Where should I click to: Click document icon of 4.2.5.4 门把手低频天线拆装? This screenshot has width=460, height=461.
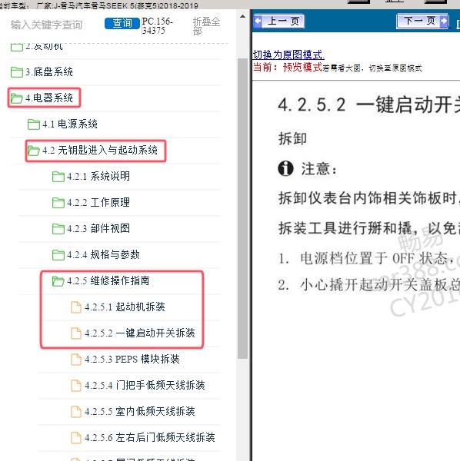pos(76,386)
